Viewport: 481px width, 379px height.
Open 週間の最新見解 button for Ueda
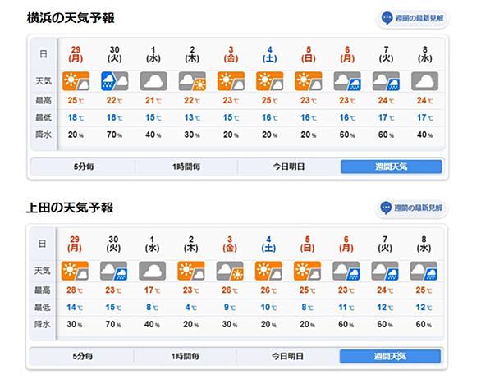click(411, 208)
